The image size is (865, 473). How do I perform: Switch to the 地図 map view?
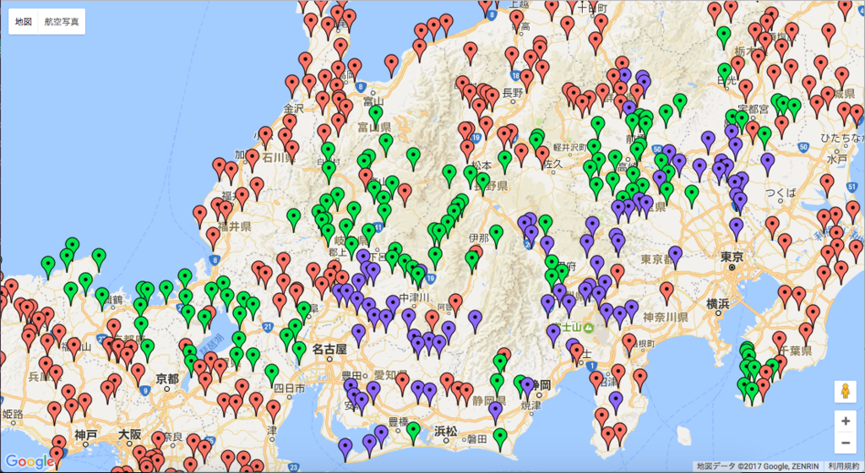23,22
